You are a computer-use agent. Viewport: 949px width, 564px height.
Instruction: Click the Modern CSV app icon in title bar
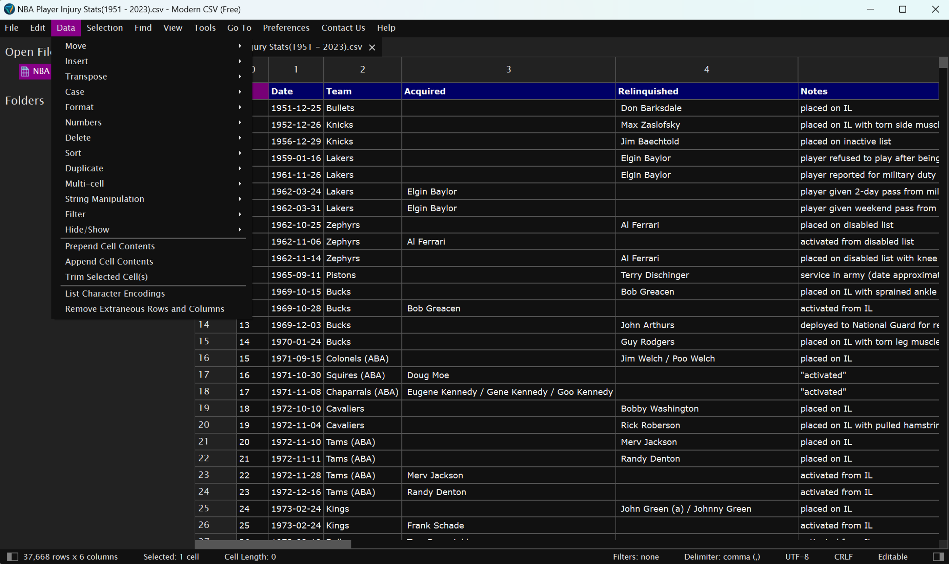click(x=8, y=9)
